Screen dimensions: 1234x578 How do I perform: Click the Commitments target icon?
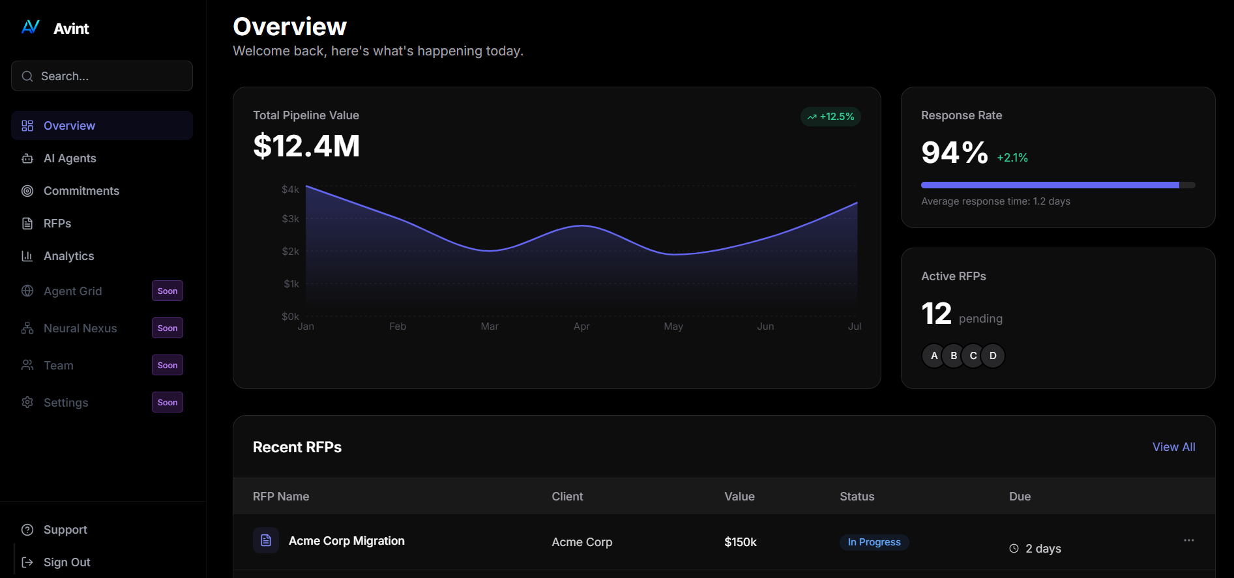tap(27, 191)
